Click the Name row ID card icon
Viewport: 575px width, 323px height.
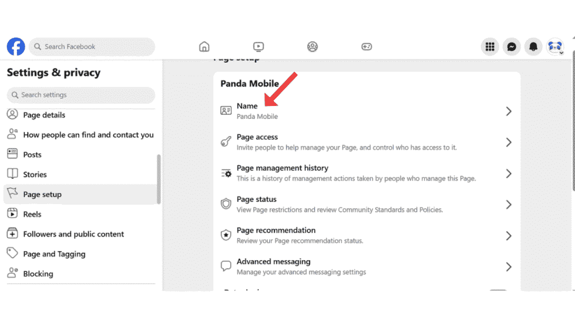click(x=226, y=110)
